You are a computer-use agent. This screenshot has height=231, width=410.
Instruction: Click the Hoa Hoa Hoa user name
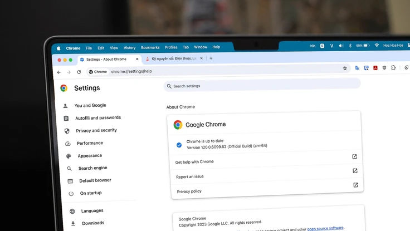393,45
